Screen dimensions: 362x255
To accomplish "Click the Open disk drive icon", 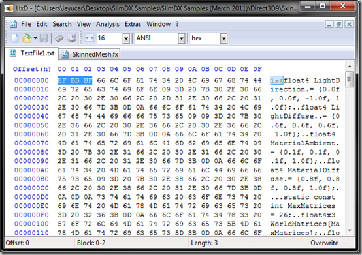I will point(72,38).
